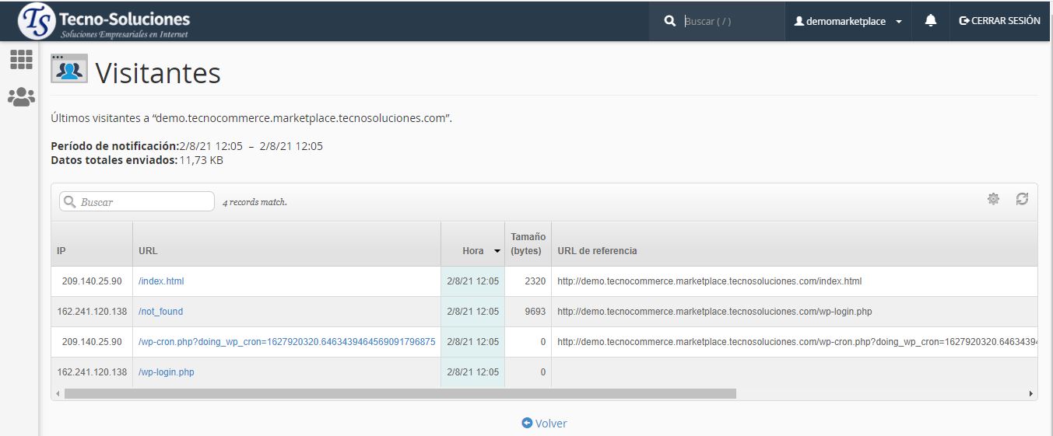
Task: Refresh the visitors table
Action: [x=1022, y=199]
